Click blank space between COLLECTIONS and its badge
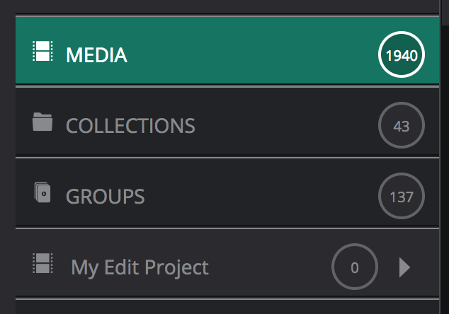The width and height of the screenshot is (449, 314). click(x=283, y=126)
